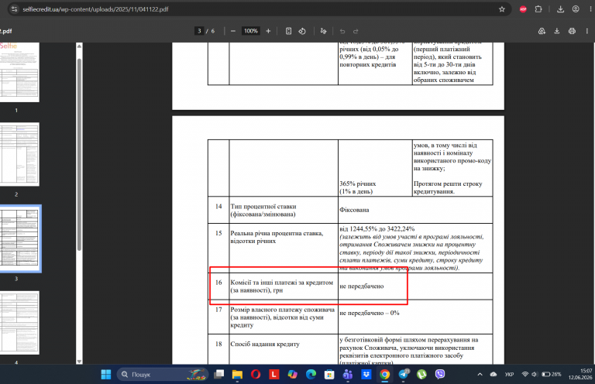This screenshot has height=384, width=595.
Task: Zoom in on the PDF
Action: [268, 31]
